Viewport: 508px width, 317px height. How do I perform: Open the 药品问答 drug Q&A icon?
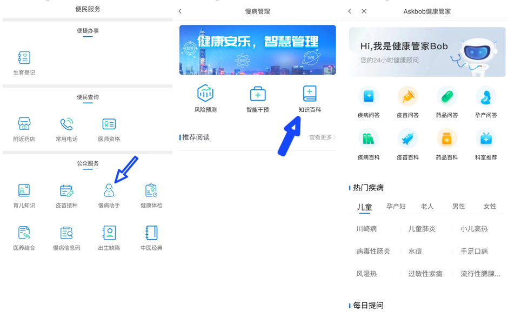click(x=447, y=96)
